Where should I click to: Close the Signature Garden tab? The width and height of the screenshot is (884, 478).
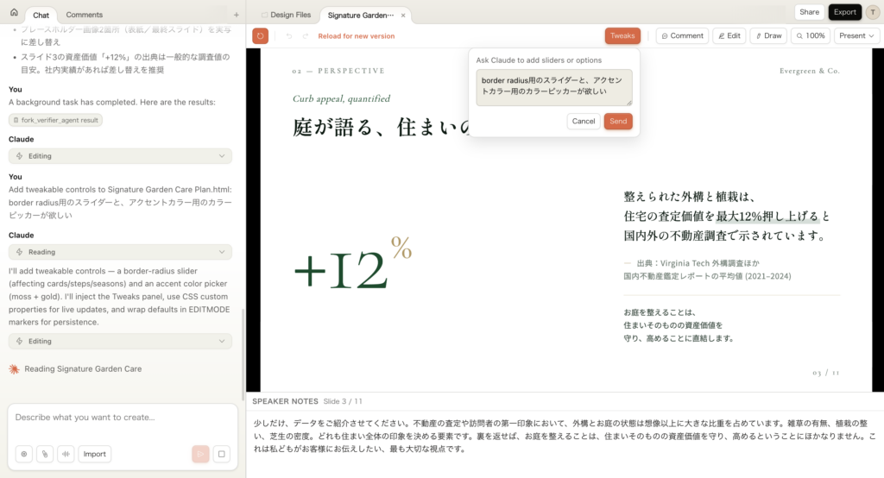(403, 15)
